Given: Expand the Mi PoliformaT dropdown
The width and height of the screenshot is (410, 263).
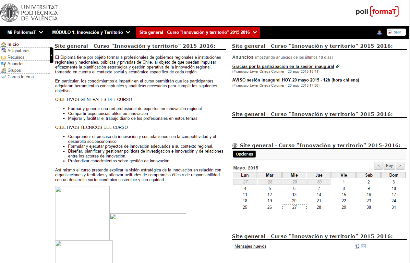Looking at the screenshot, I should point(41,32).
